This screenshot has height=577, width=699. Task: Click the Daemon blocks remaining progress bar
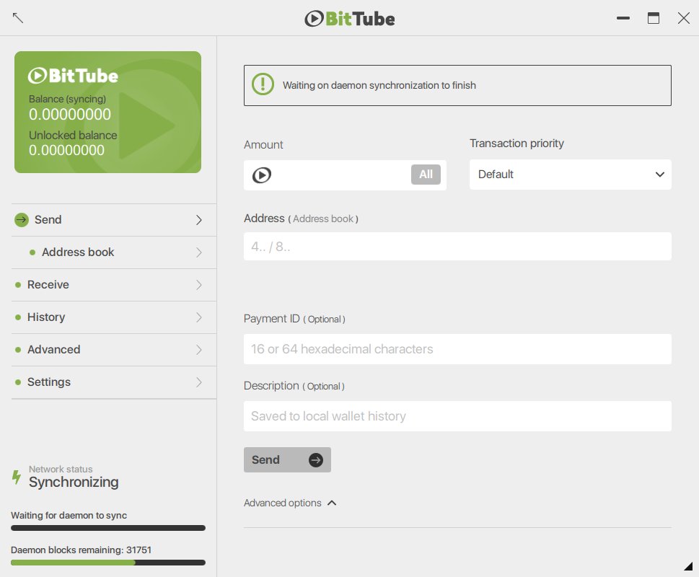(108, 563)
